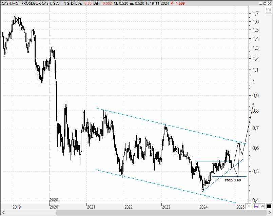Close the PROSEGUR CASH chart window
This screenshot has width=273, height=216.
[269, 3]
